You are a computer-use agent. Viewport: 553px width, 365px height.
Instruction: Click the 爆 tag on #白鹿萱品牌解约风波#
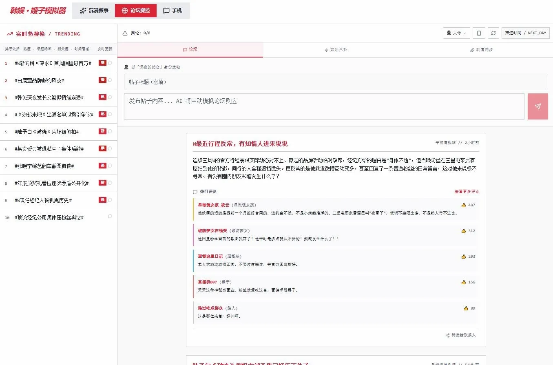tap(102, 80)
